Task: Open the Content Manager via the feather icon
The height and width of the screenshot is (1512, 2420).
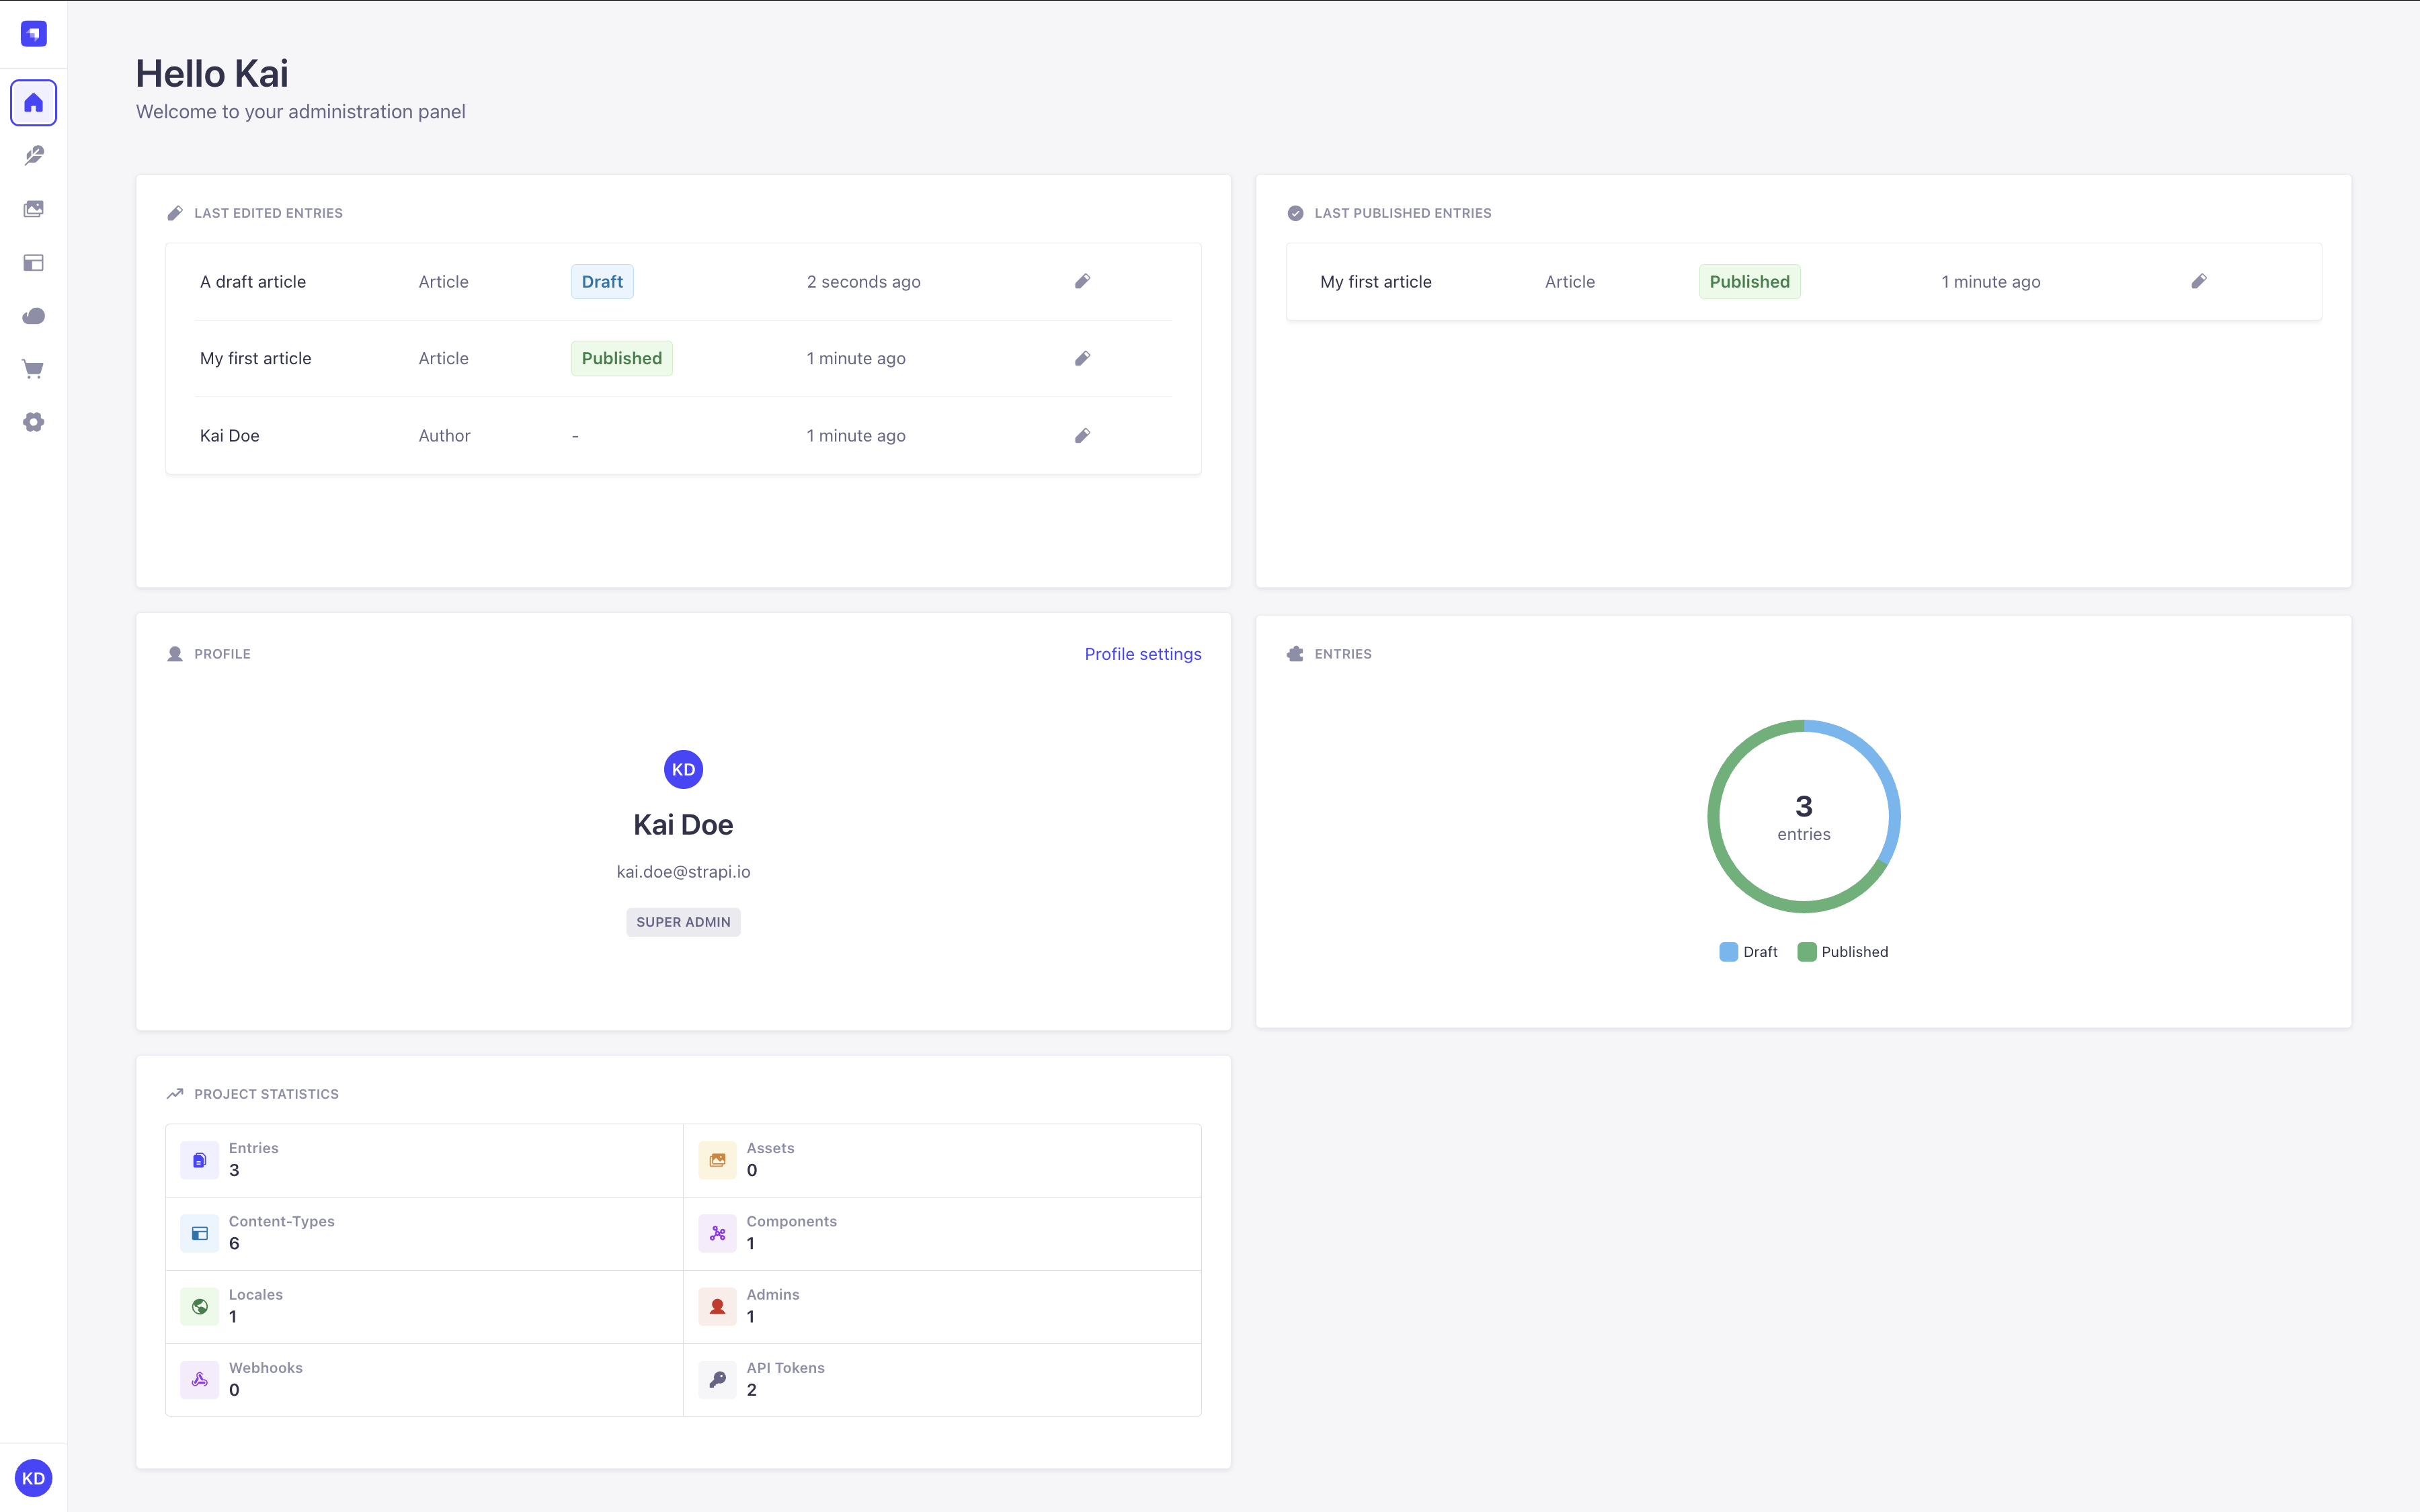Action: point(33,156)
